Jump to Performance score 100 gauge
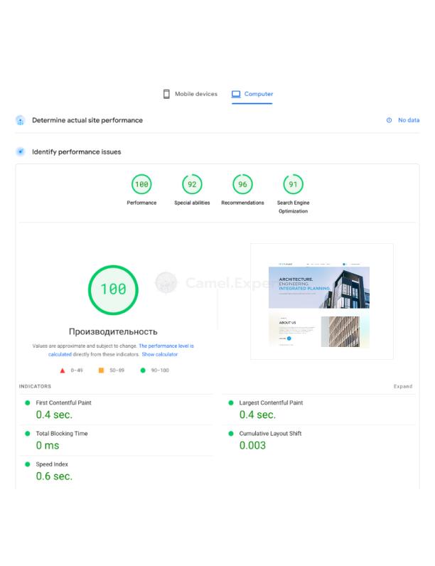The image size is (435, 566). [141, 185]
